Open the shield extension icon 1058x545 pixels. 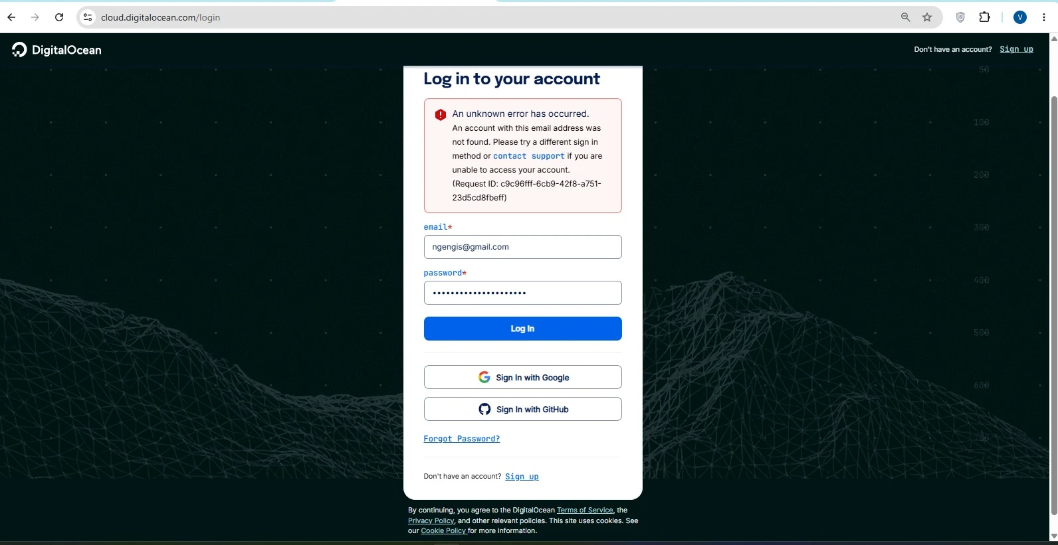click(960, 17)
